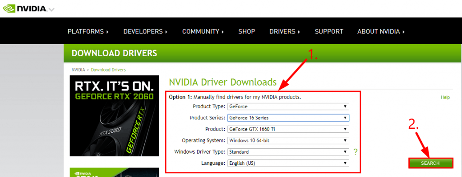Open the COMMUNITY menu

[x=203, y=32]
